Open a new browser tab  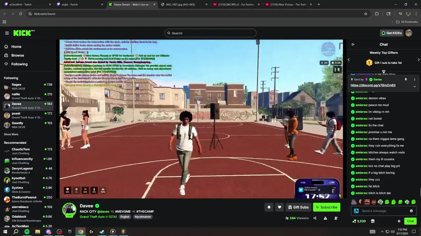[319, 5]
